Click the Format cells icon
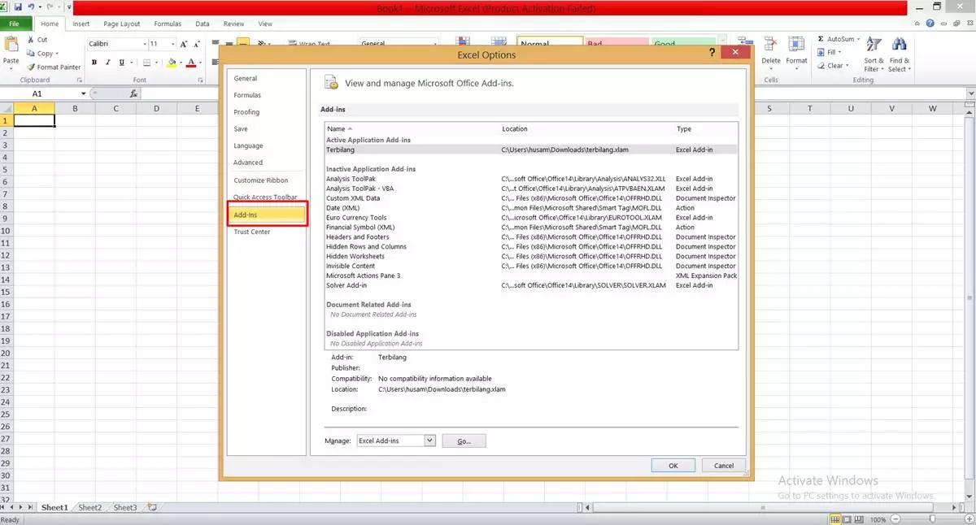The width and height of the screenshot is (976, 525). pyautogui.click(x=797, y=45)
